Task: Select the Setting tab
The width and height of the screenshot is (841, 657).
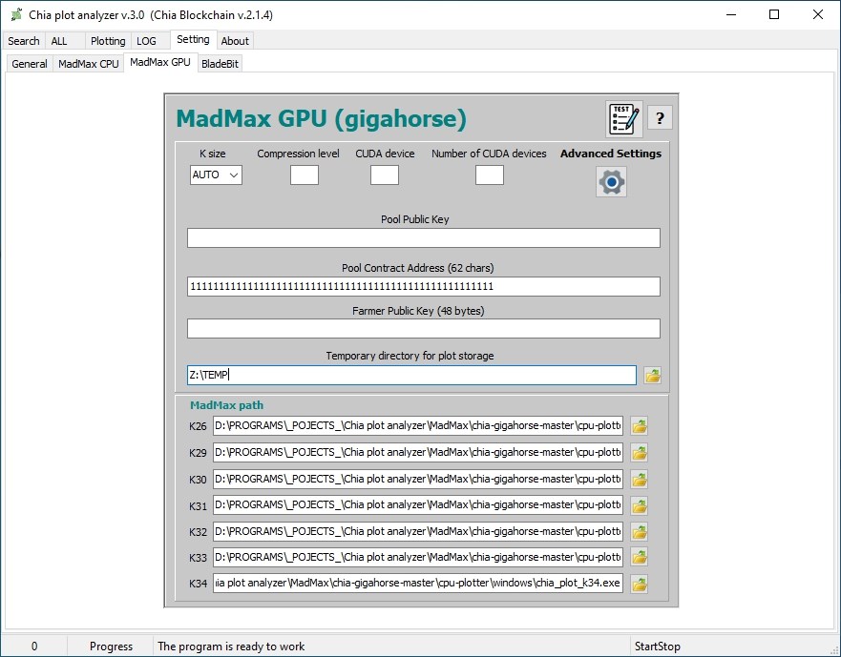Action: coord(193,40)
